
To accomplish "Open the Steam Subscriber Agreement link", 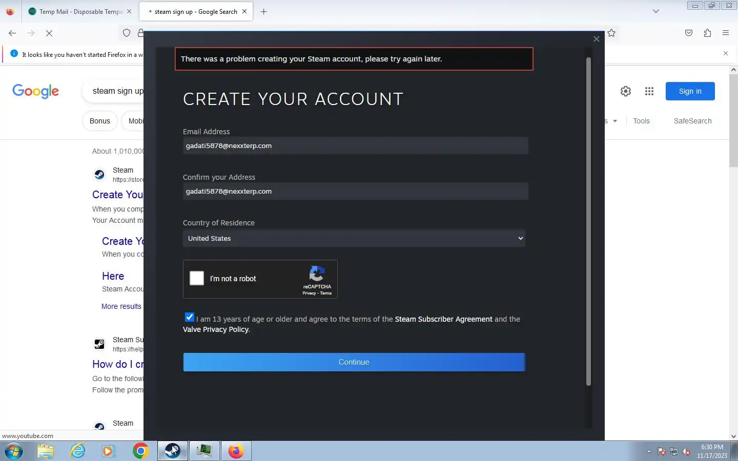I will 443,319.
